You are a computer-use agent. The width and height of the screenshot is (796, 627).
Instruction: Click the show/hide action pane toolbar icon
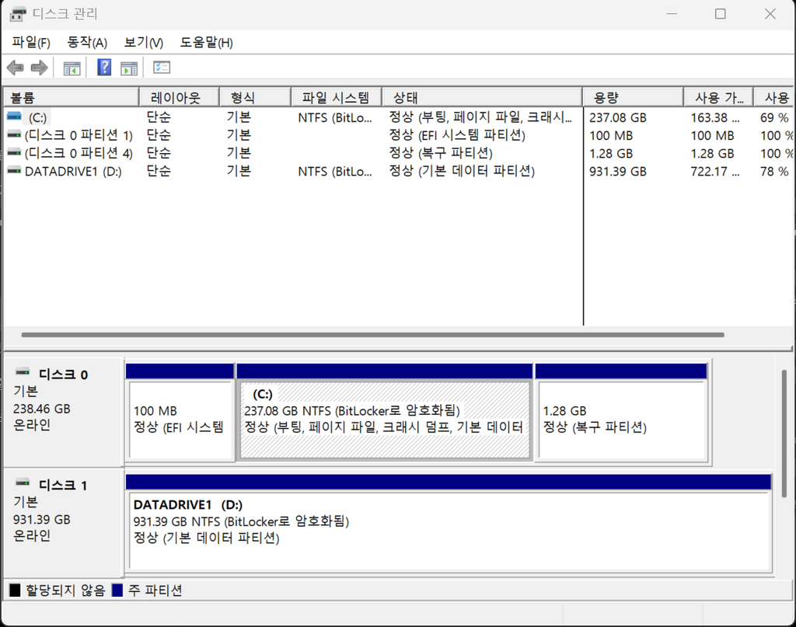(x=129, y=68)
